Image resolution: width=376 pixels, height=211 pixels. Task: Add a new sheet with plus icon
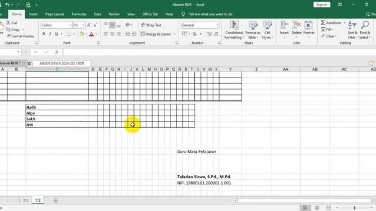pyautogui.click(x=56, y=200)
